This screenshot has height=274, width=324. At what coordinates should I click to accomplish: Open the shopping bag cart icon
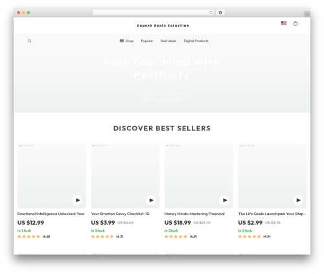[295, 23]
